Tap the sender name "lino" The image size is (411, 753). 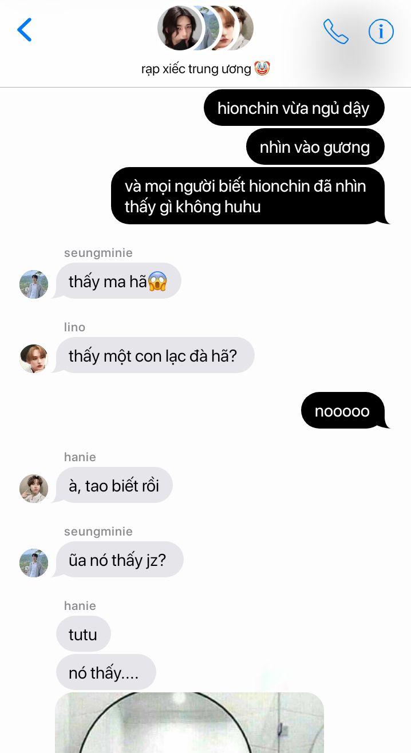click(x=74, y=327)
